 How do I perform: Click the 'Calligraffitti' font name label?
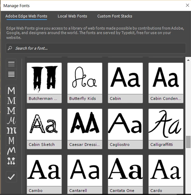point(162,145)
